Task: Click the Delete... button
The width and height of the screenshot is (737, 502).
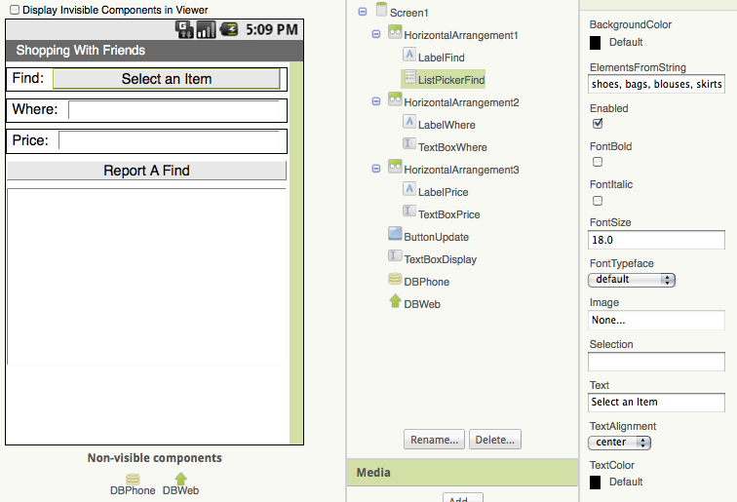Action: (x=495, y=440)
